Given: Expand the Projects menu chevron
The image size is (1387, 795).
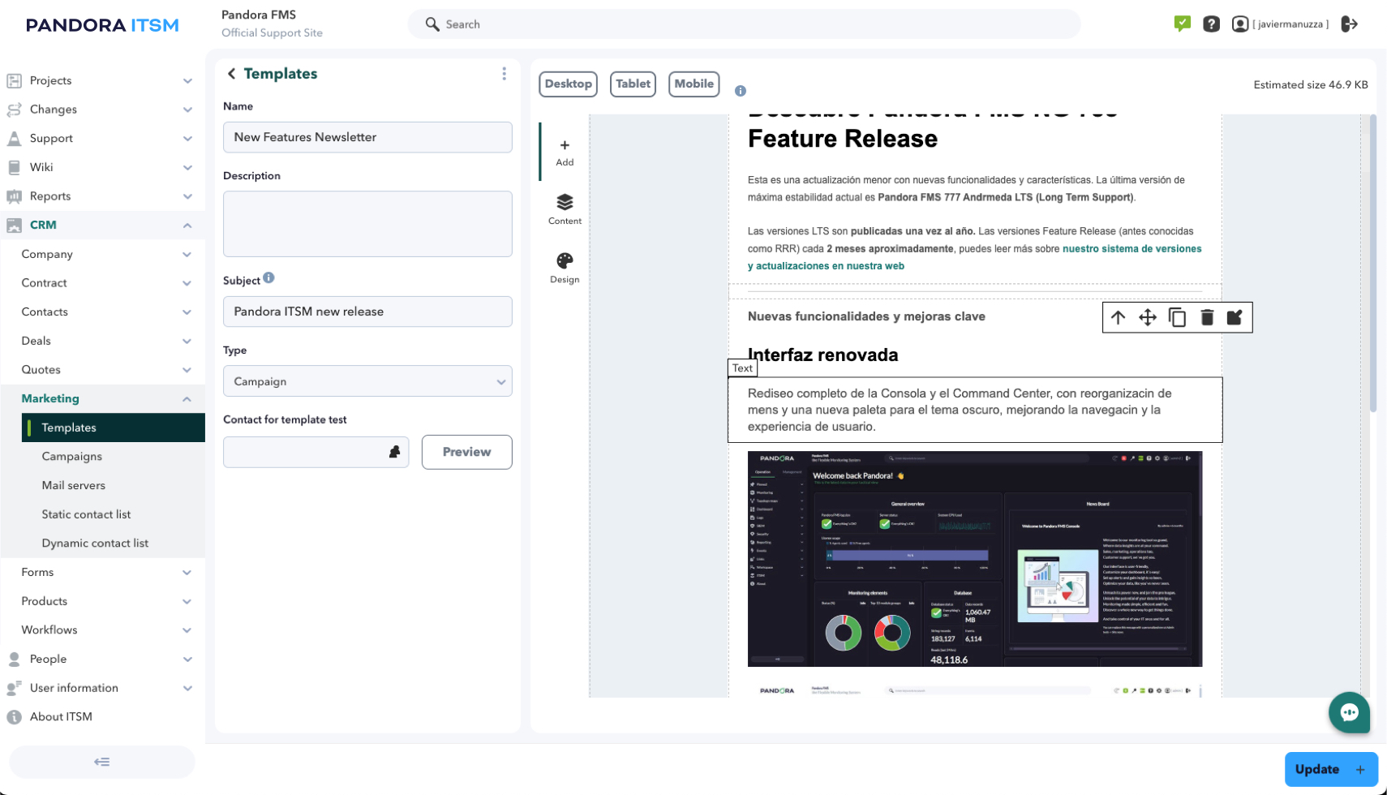Looking at the screenshot, I should point(187,81).
